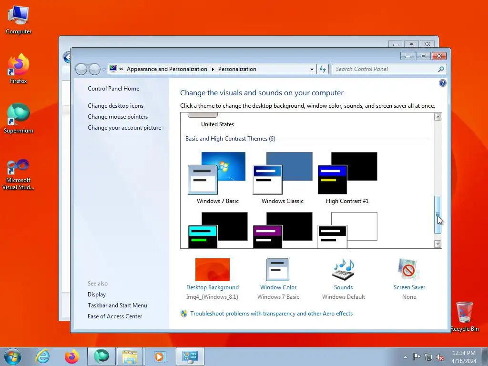
Task: Click the muted volume tray icon
Action: [440, 357]
